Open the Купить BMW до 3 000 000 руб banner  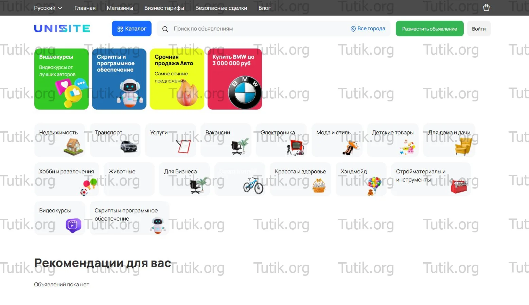(234, 79)
